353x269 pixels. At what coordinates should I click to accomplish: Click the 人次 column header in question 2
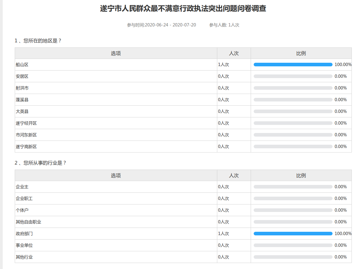click(234, 176)
